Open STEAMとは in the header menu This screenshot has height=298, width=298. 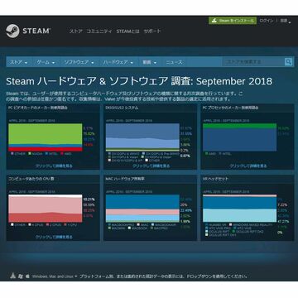click(x=127, y=31)
